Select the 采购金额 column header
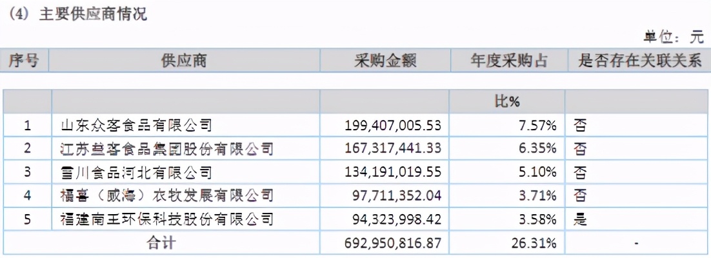The image size is (711, 258). click(385, 60)
